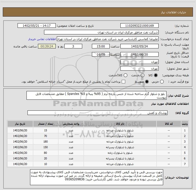Viewport: 196px width, 190px height.
Task: Click the response deadline date 1402/05/24
Action: [139, 46]
